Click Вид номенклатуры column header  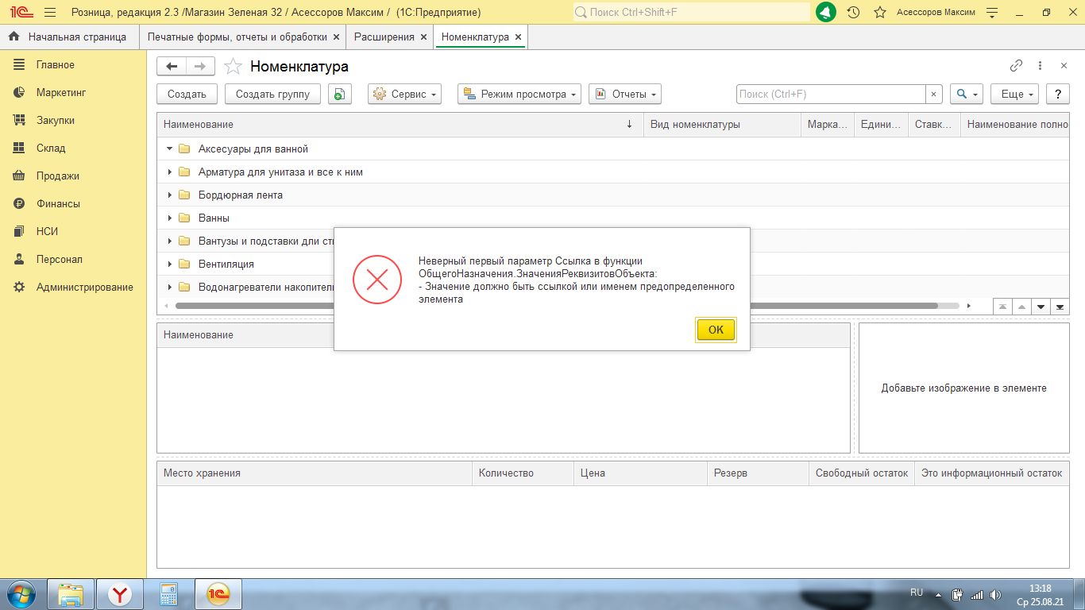tap(722, 124)
